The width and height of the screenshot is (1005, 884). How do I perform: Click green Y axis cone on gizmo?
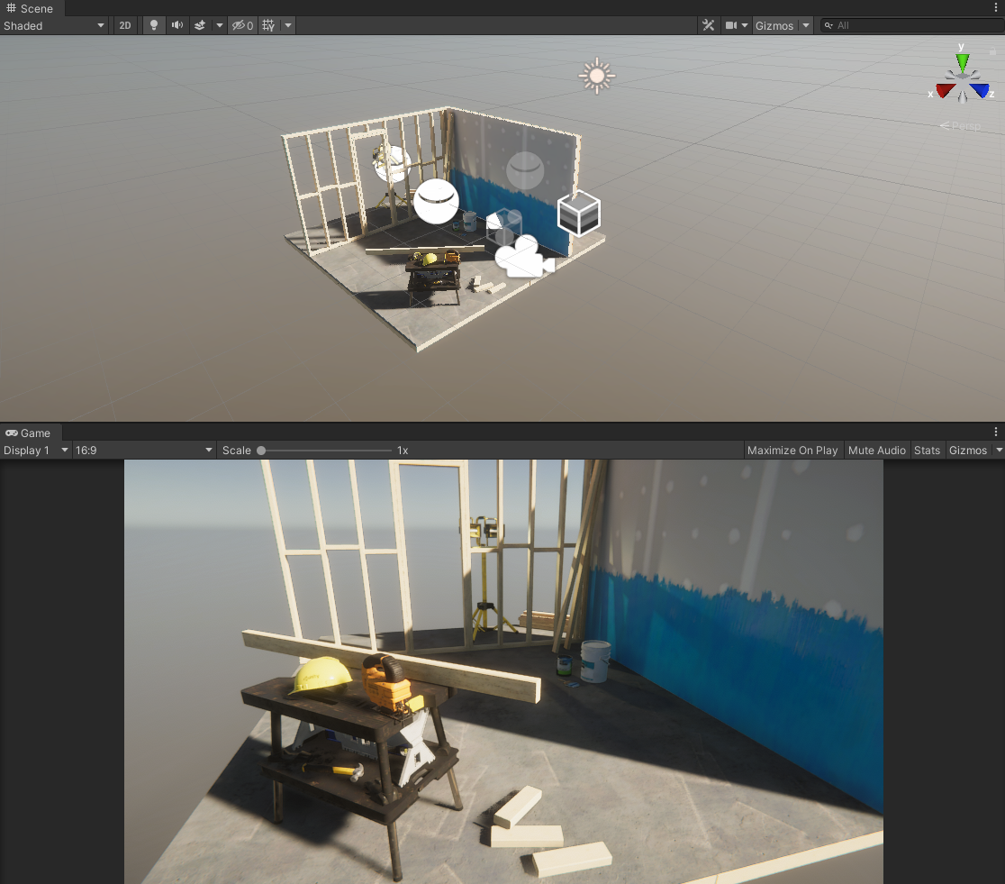coord(962,62)
